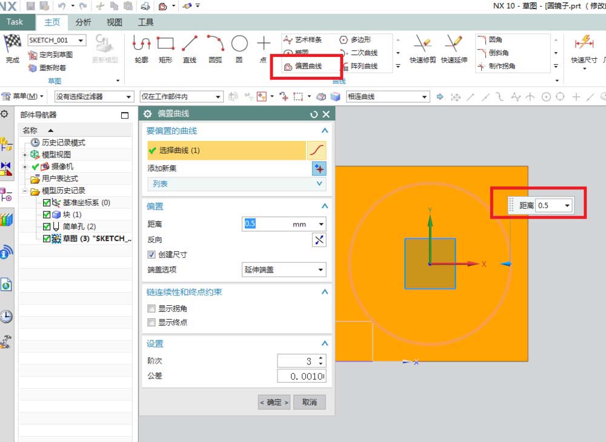
Task: Select the Rectangle (矩形) tool
Action: 165,48
